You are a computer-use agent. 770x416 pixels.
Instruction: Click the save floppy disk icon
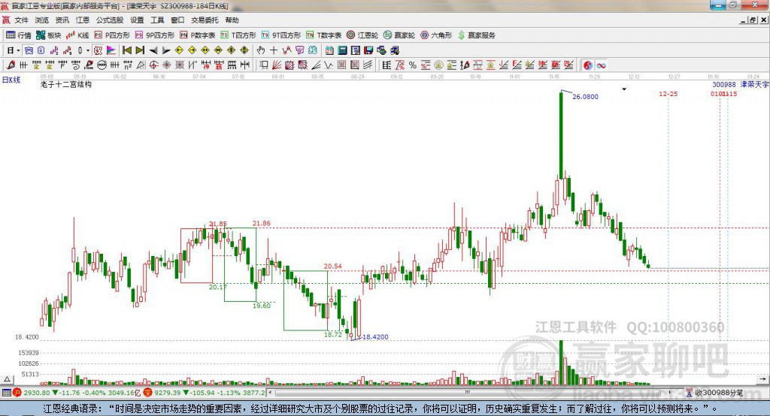pyautogui.click(x=368, y=50)
